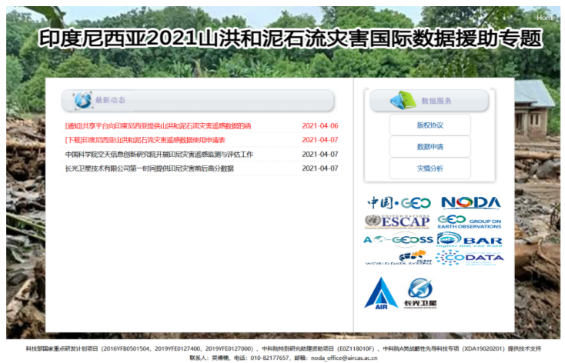Image resolution: width=565 pixels, height=363 pixels.
Task: Click the NODA logo
Action: 470,203
